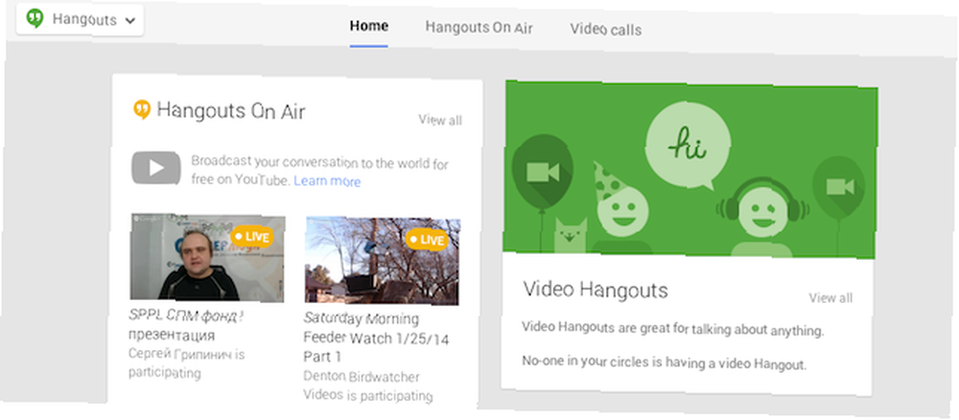Click the Hangouts On Air section heading
Viewport: 959px width, 420px height.
click(230, 110)
